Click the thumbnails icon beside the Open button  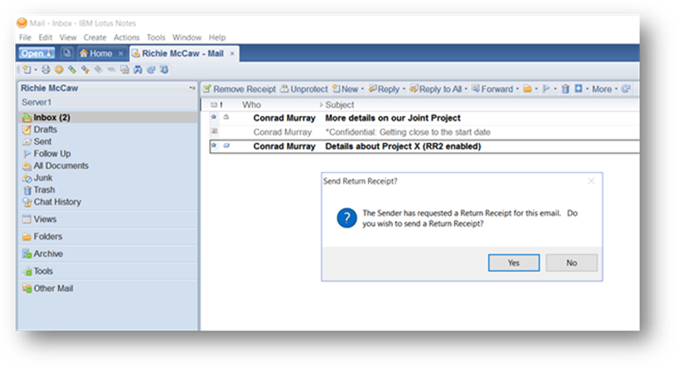(x=66, y=53)
